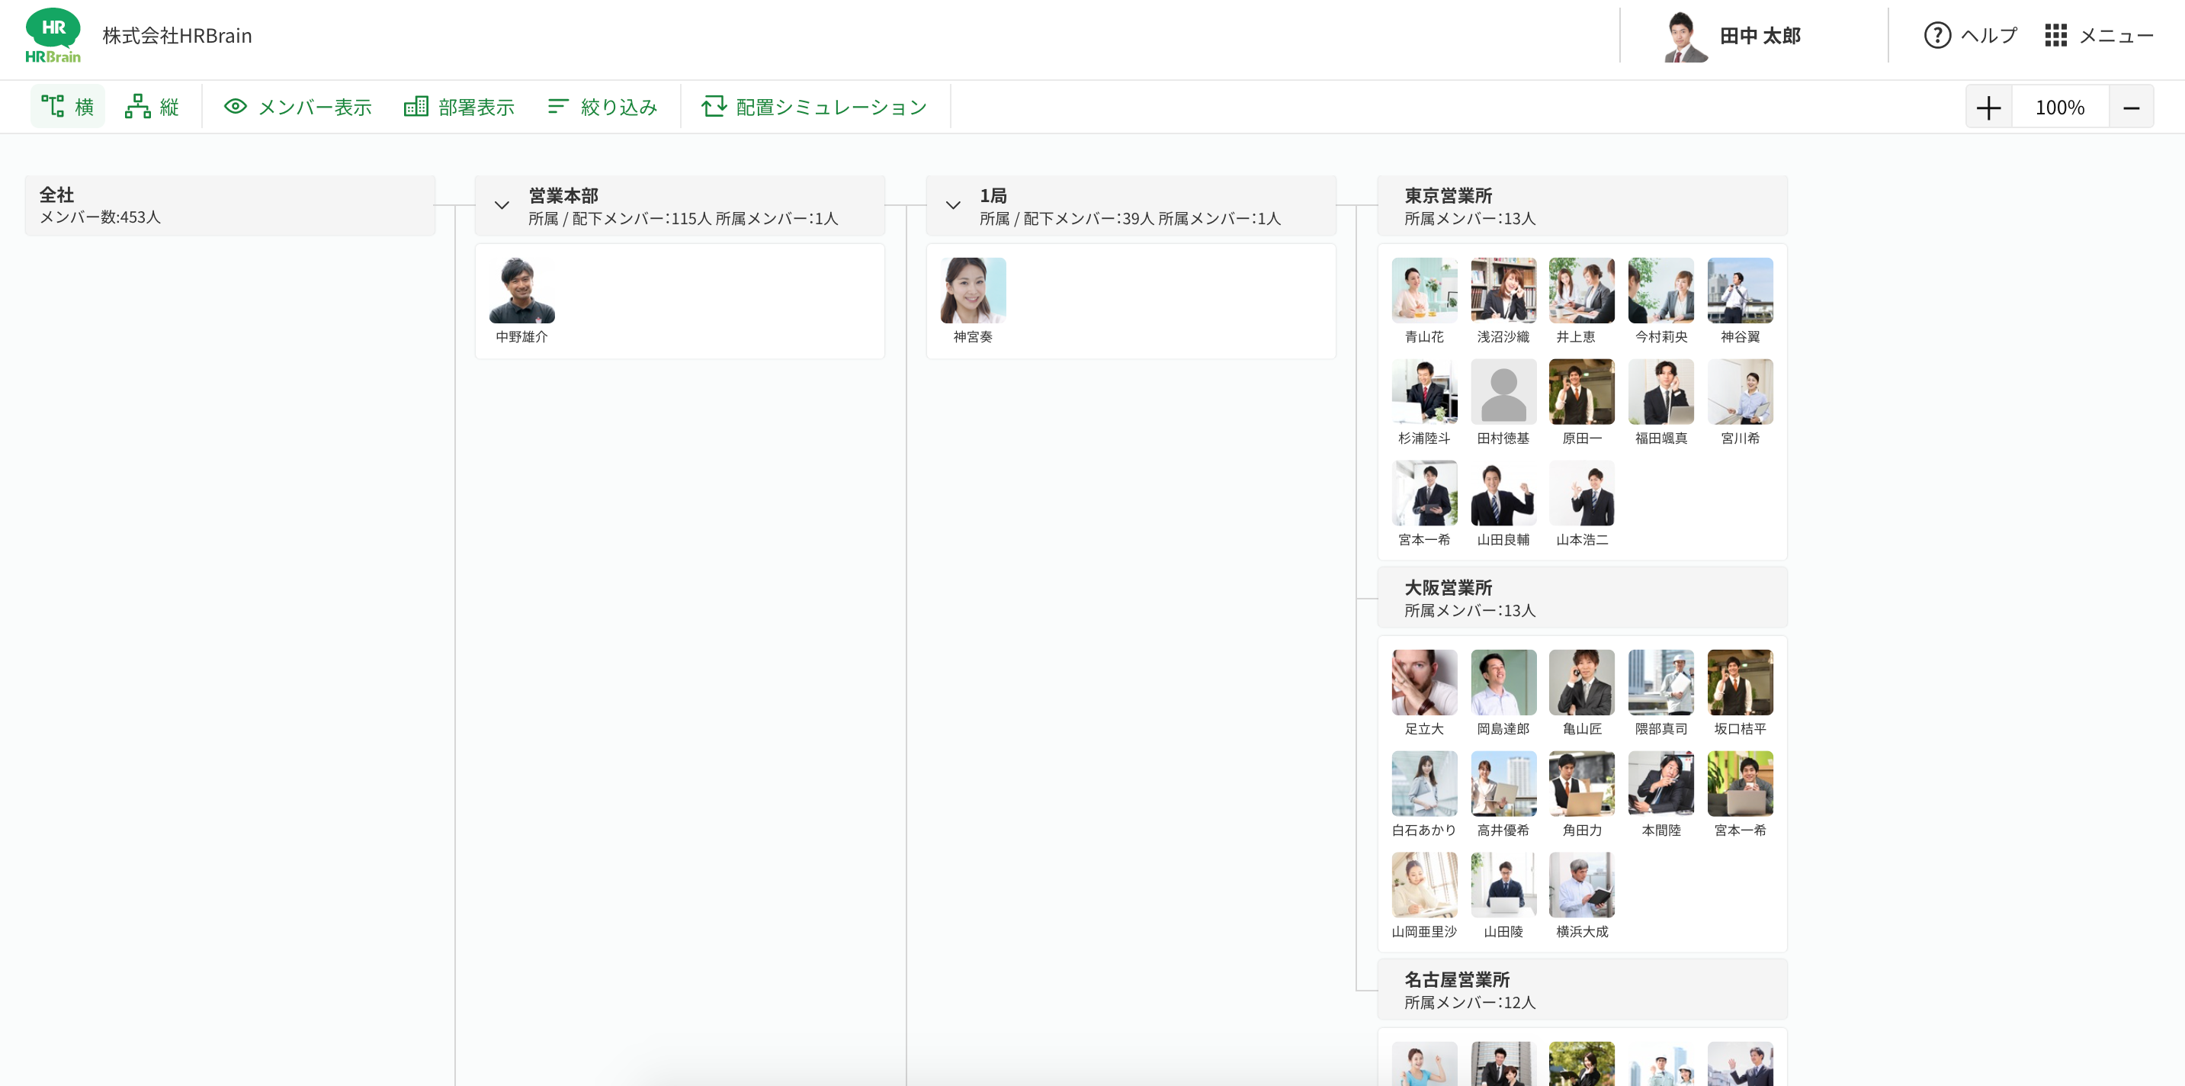Zoom out with the minus button
Screen dimensions: 2185x1086
(x=2131, y=108)
